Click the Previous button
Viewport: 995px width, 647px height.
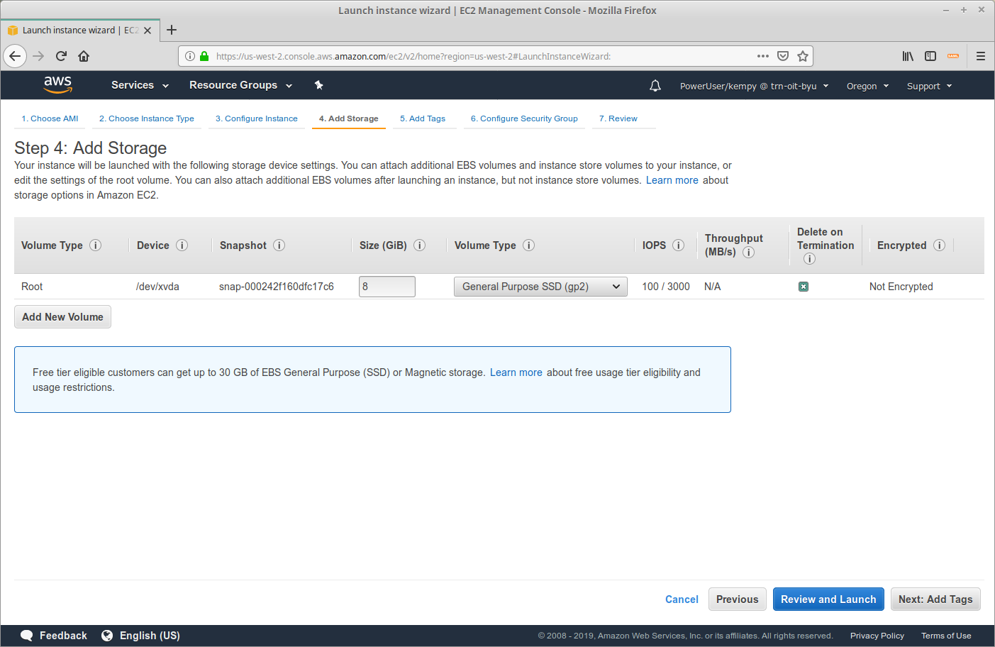[x=737, y=599]
